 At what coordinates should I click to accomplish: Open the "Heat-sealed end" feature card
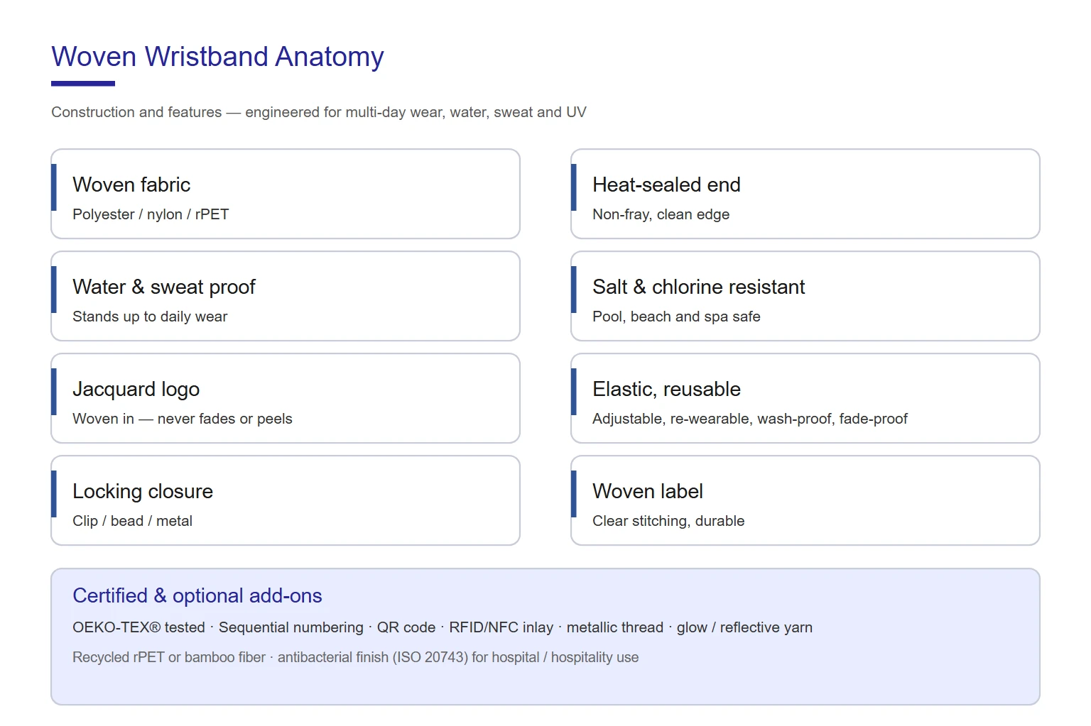805,194
